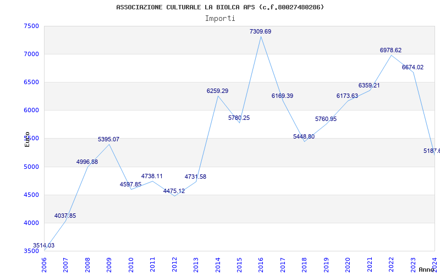Select the 5395.07 data label
The height and width of the screenshot is (275, 440).
pos(108,139)
